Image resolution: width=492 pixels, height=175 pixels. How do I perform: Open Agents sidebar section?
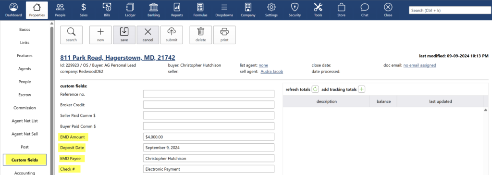click(x=25, y=68)
